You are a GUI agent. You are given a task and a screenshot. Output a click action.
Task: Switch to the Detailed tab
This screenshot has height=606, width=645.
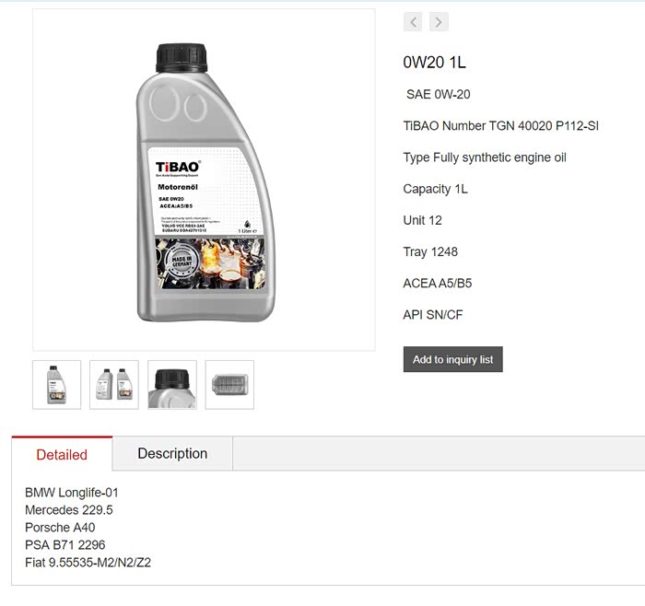pos(62,454)
